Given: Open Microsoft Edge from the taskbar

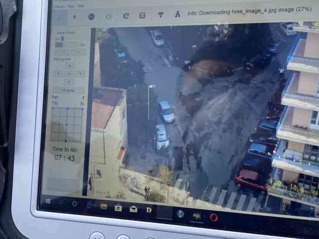Looking at the screenshot, I should 90,205.
